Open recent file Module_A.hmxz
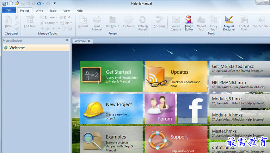Viewport: 270px width, 153px height. coord(240,117)
